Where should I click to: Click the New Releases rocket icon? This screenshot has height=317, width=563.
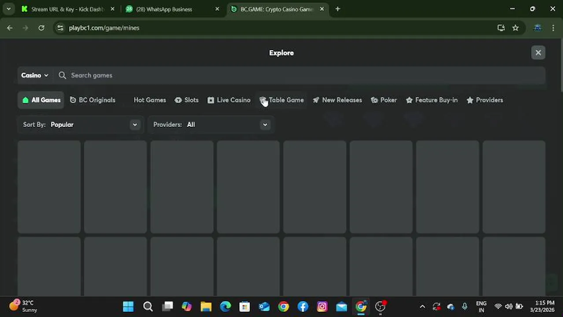click(x=316, y=100)
